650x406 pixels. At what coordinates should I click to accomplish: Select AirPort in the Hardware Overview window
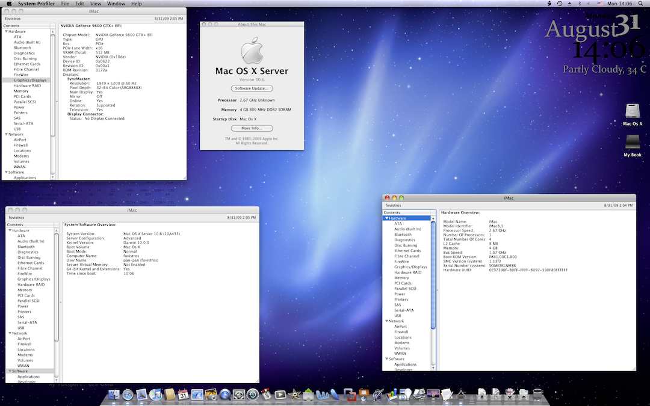[401, 326]
